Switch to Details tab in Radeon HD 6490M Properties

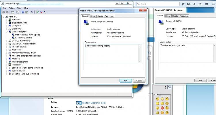[175, 16]
